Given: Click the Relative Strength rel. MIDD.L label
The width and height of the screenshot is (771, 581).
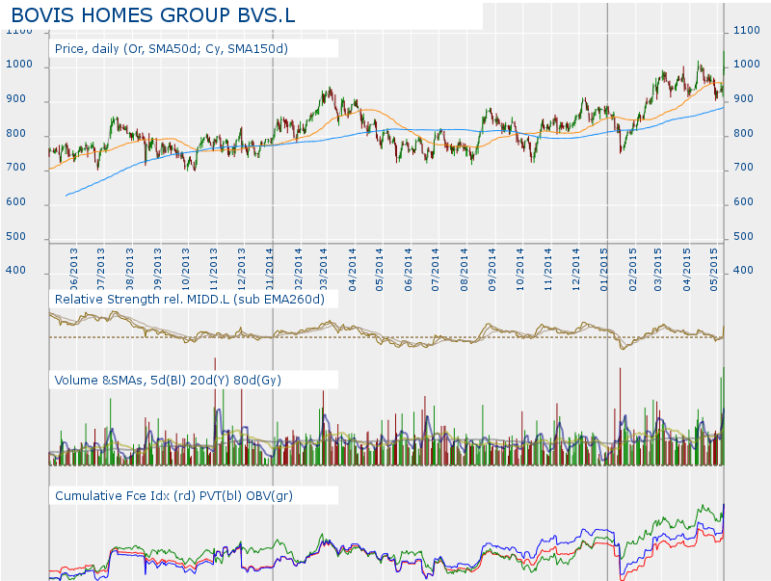Looking at the screenshot, I should pos(189,300).
